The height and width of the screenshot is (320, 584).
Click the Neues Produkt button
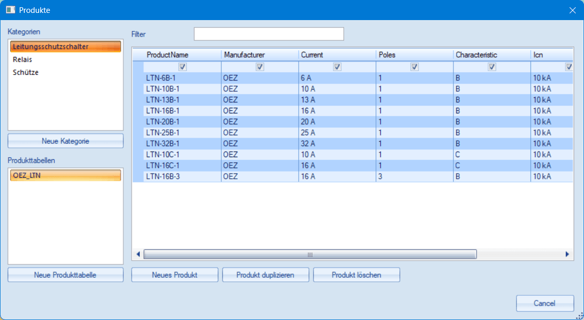coord(175,275)
